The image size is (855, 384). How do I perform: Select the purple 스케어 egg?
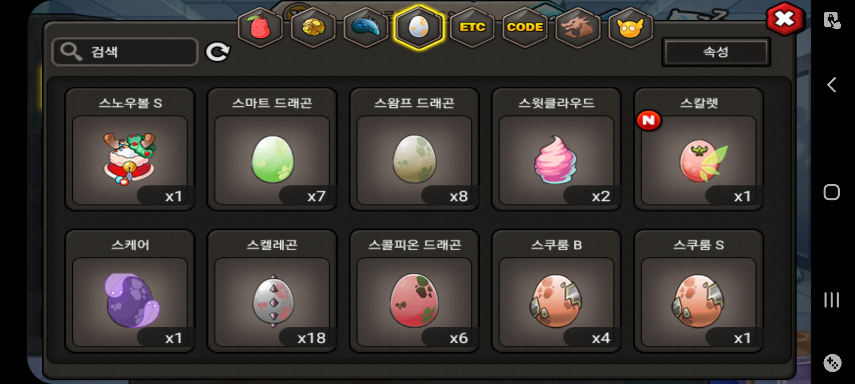point(130,291)
